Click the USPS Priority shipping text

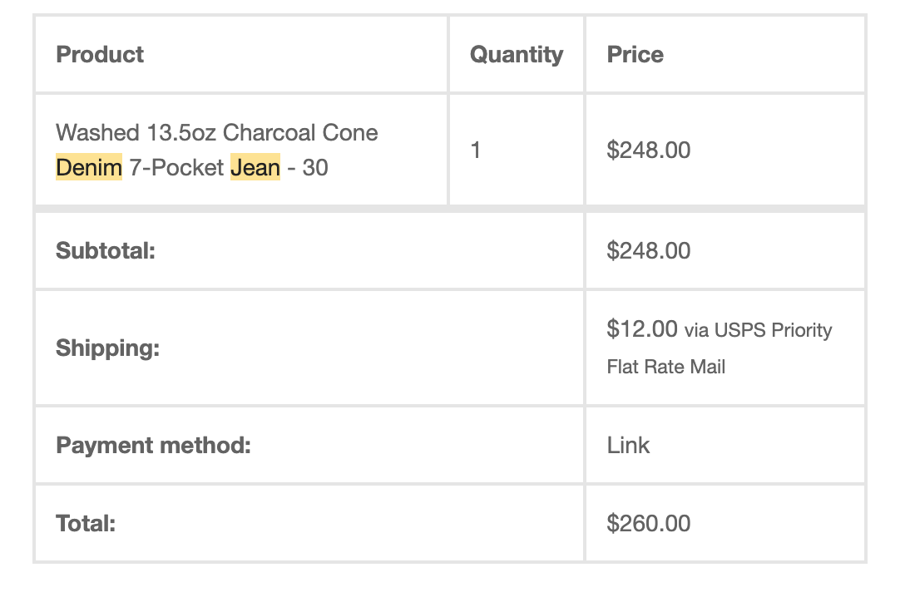[x=773, y=330]
